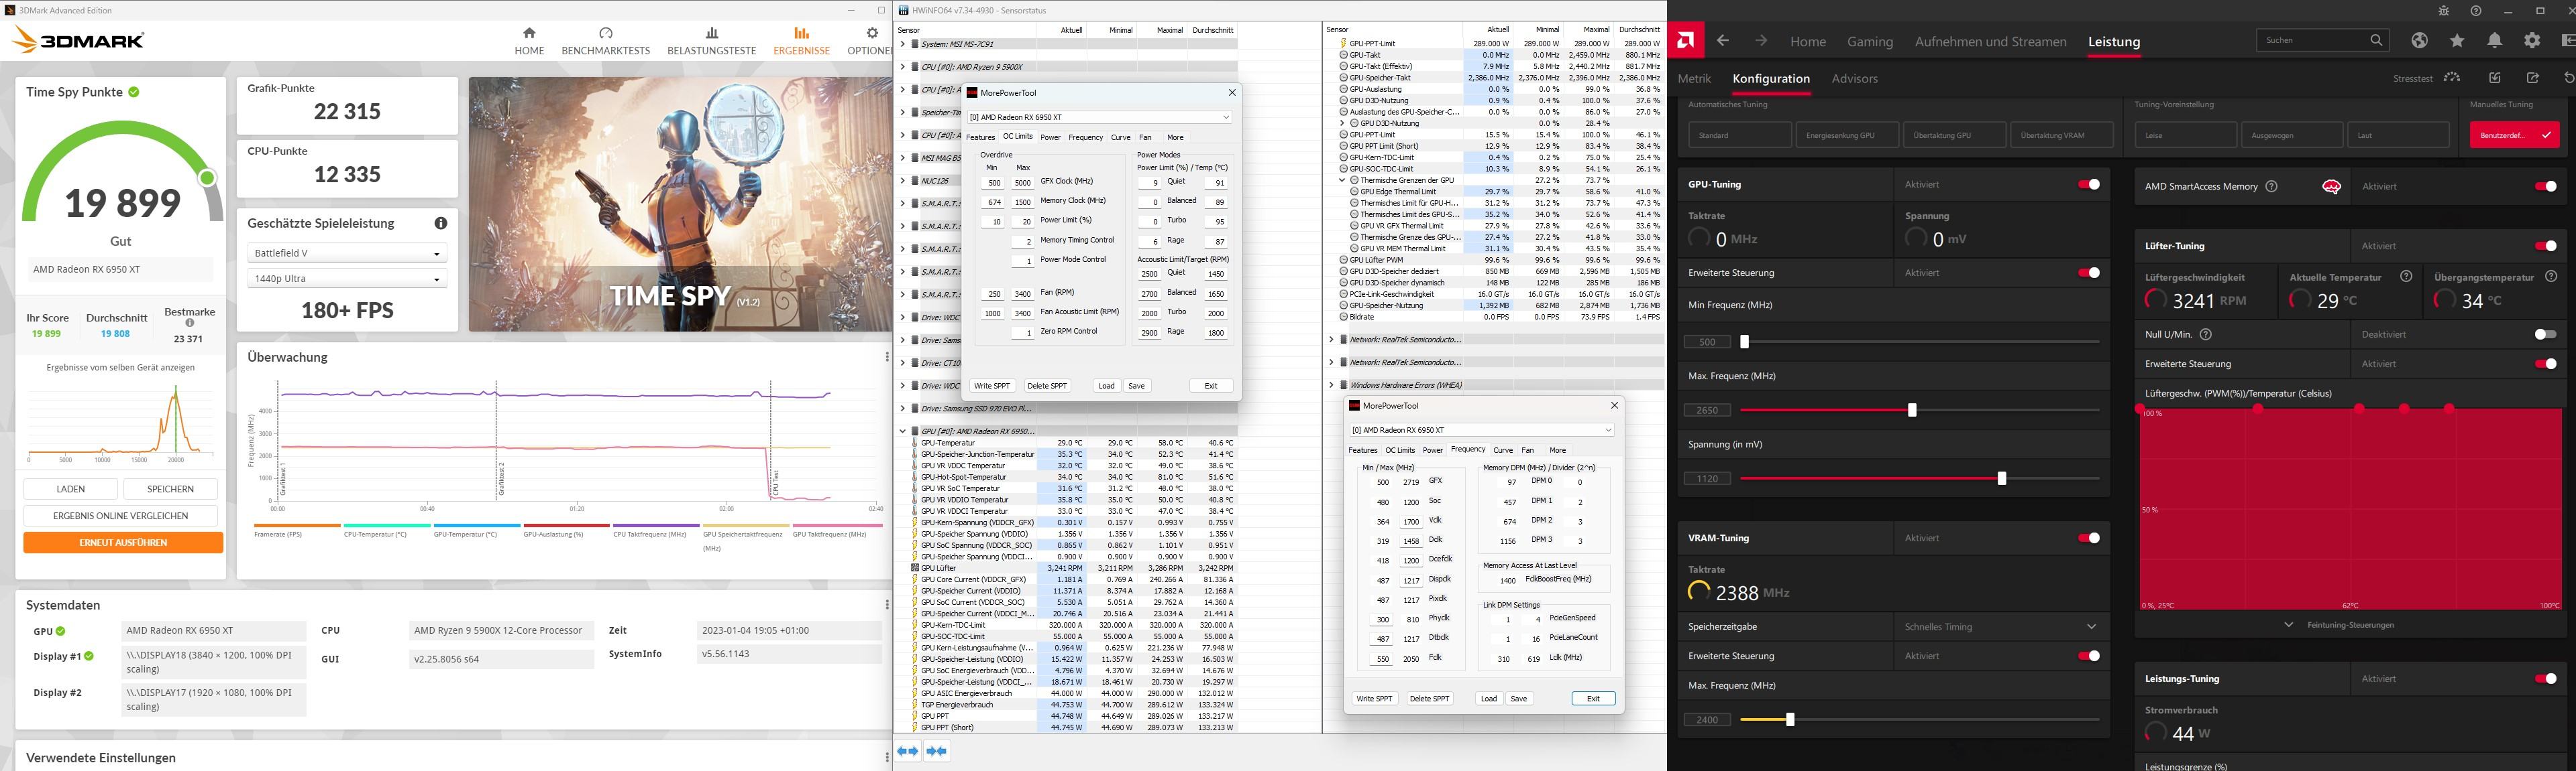Click info icon under Bestmarke

(x=190, y=324)
